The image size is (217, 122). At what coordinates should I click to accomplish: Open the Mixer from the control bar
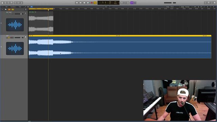pos(18,3)
